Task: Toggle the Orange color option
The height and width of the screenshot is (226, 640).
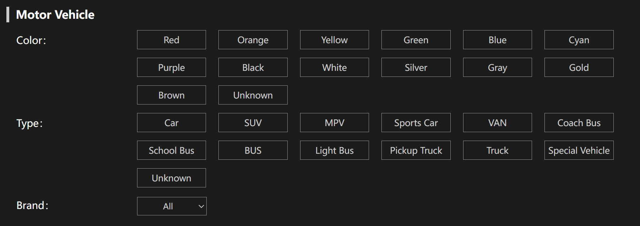Action: click(253, 40)
